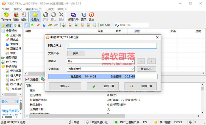Screen dimensions: 206x125
Task: Click the details panel vertical scrollbar down arrow
Action: pyautogui.click(x=202, y=112)
